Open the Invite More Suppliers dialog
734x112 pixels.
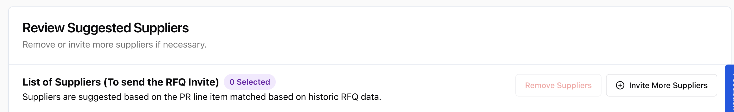(661, 85)
